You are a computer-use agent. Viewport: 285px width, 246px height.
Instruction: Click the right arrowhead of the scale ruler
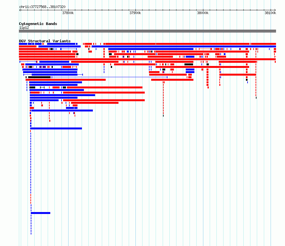click(275, 10)
